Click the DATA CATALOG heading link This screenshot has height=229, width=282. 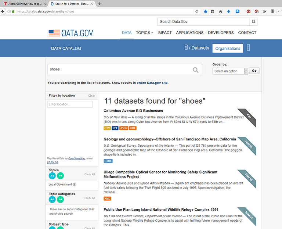click(66, 49)
